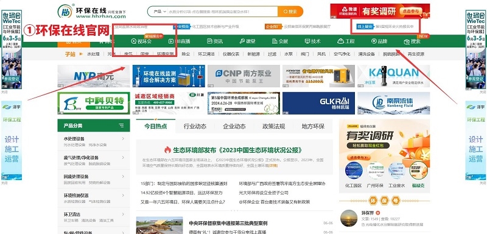
Task: Select 环卫清洁 in the 子站 row
Action: 206,54
